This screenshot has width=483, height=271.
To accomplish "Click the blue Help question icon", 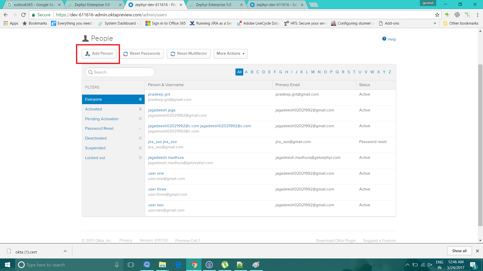I will tap(384, 39).
